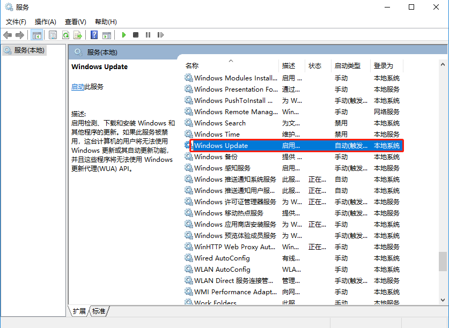
Task: Click the gear icon of Windows Modules Installer
Action: (x=188, y=78)
